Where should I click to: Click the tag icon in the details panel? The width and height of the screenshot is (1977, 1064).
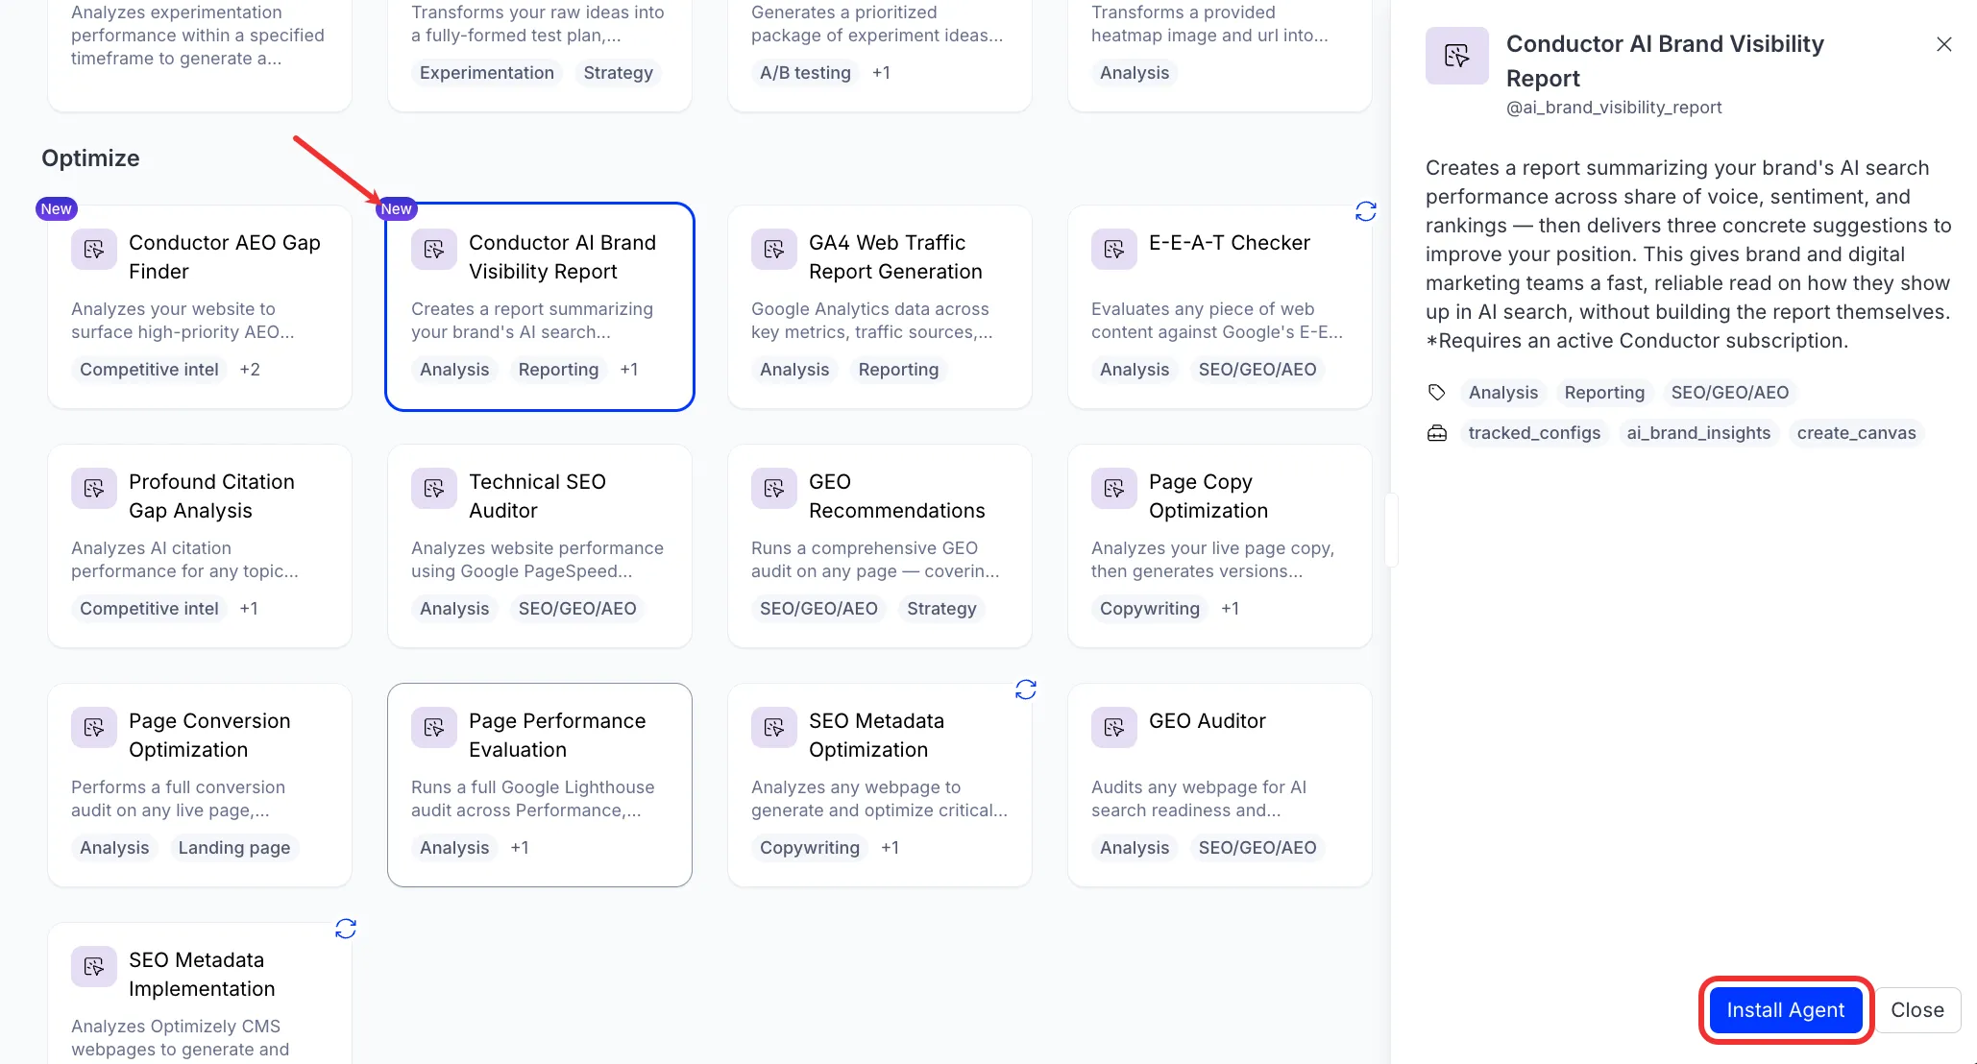1437,392
